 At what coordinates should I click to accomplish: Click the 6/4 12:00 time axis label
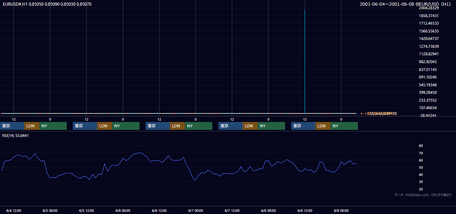coord(14,211)
